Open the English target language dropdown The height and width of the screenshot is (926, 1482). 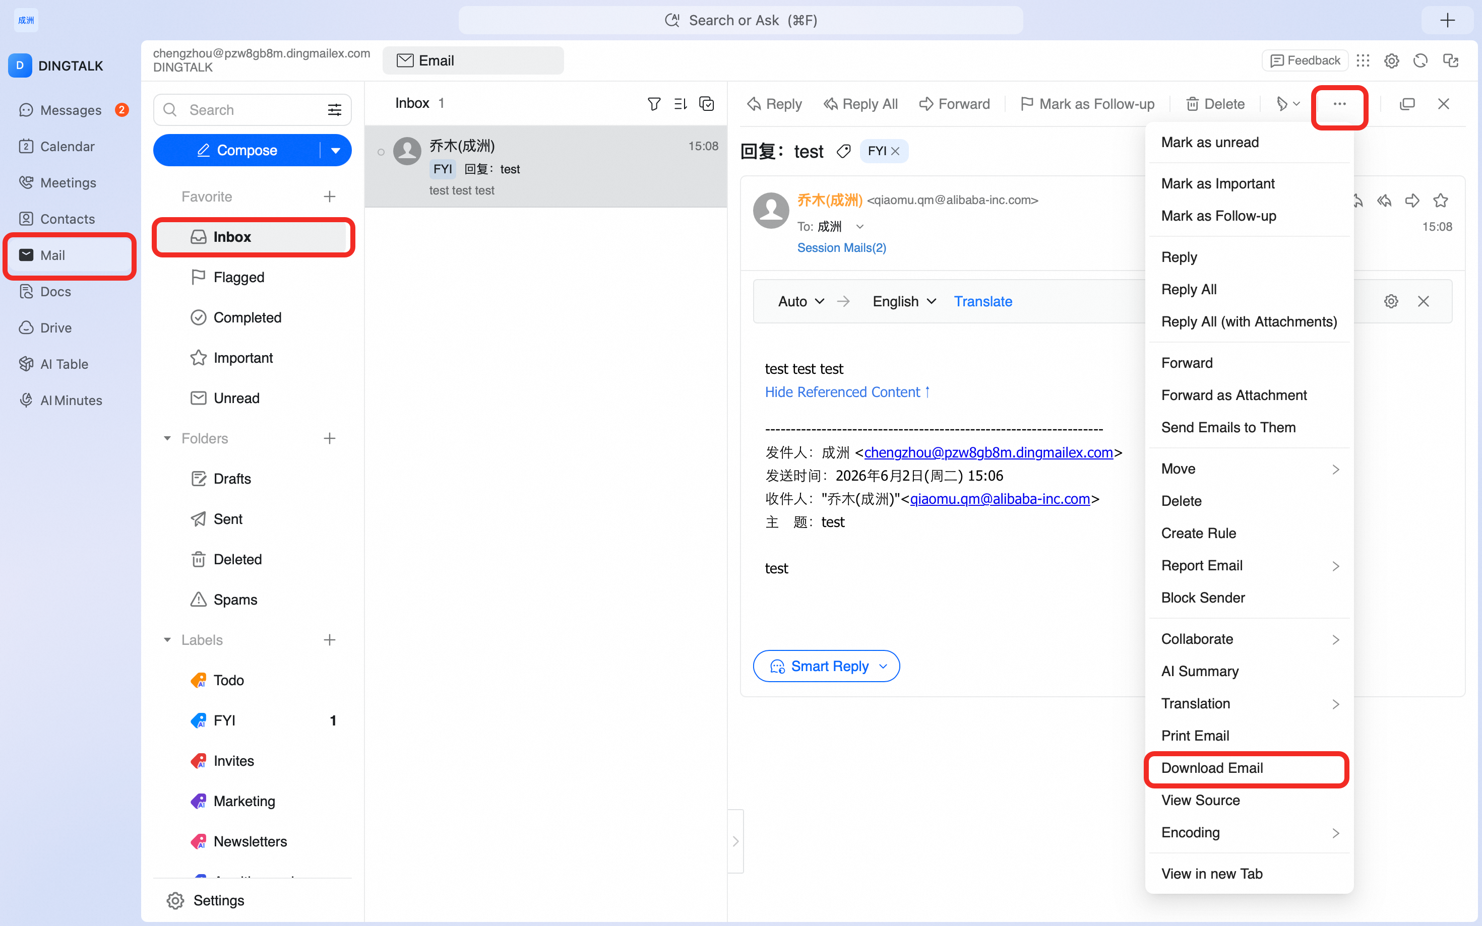904,301
